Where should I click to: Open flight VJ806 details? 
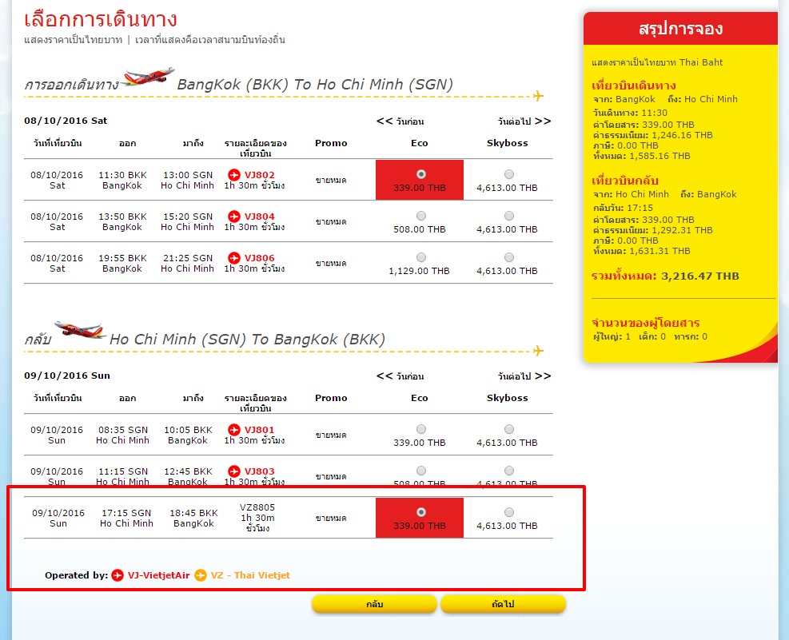point(260,258)
